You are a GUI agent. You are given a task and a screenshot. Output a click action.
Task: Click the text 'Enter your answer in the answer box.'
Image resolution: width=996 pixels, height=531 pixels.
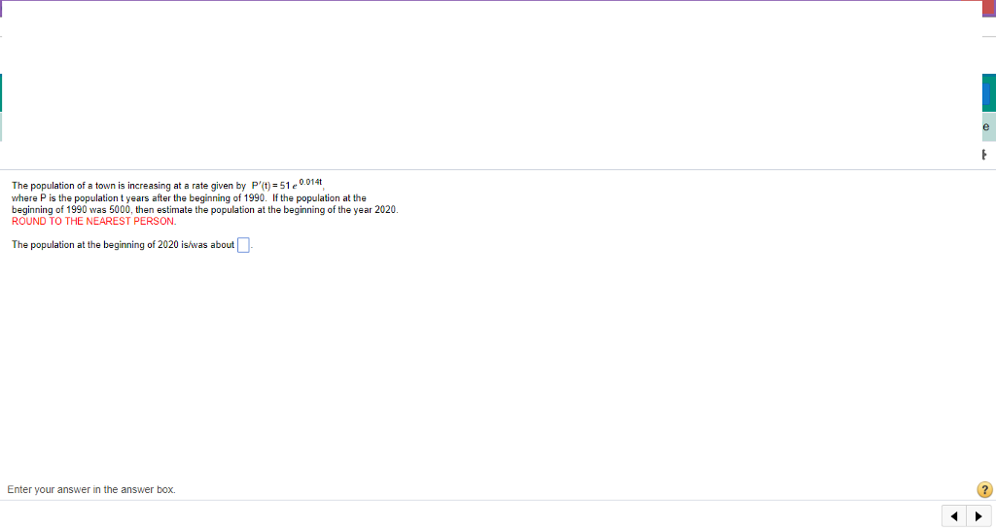tap(91, 489)
